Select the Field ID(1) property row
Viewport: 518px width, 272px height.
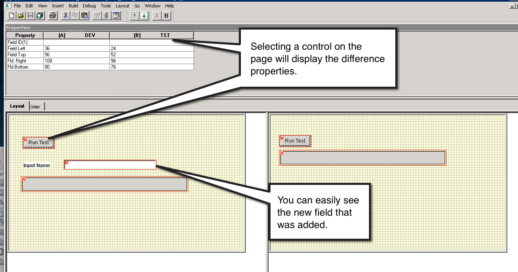click(100, 42)
